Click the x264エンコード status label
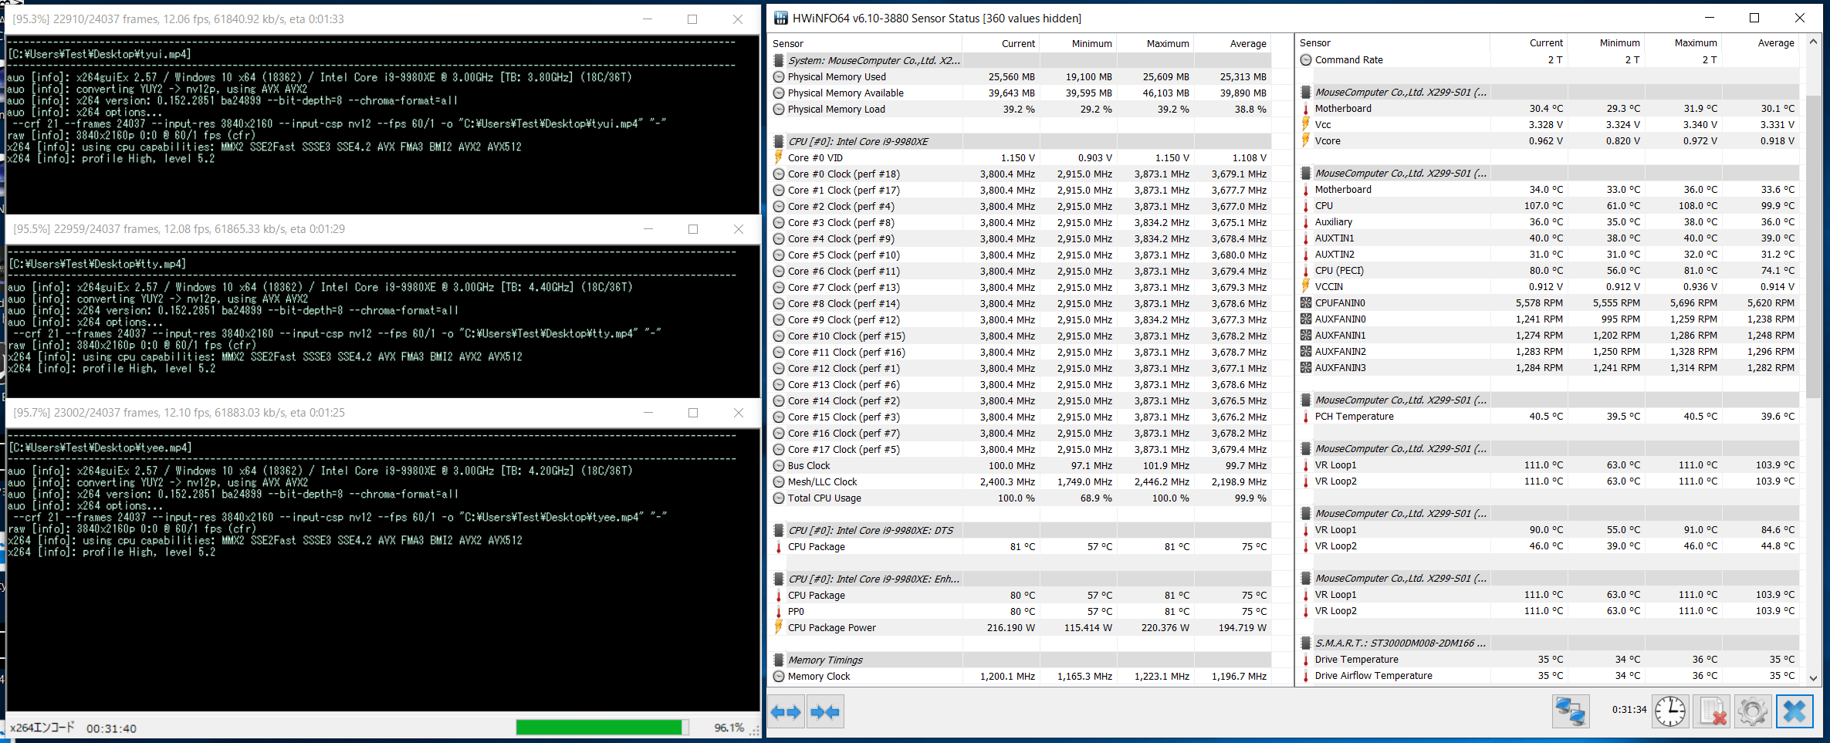The height and width of the screenshot is (743, 1830). click(42, 728)
